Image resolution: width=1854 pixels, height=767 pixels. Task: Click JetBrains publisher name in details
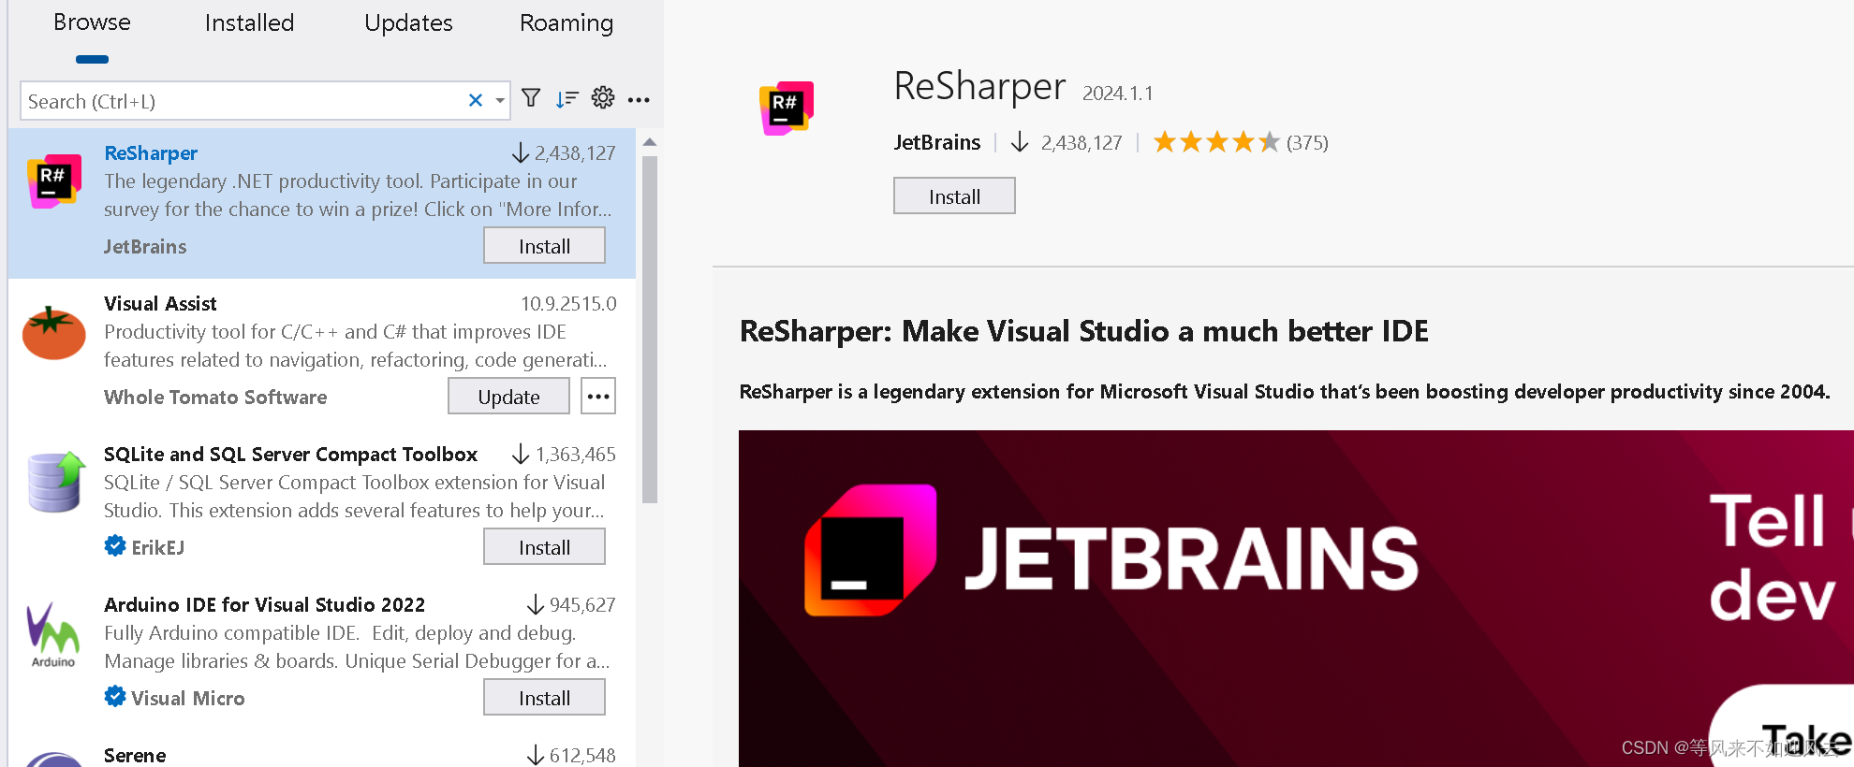[936, 142]
